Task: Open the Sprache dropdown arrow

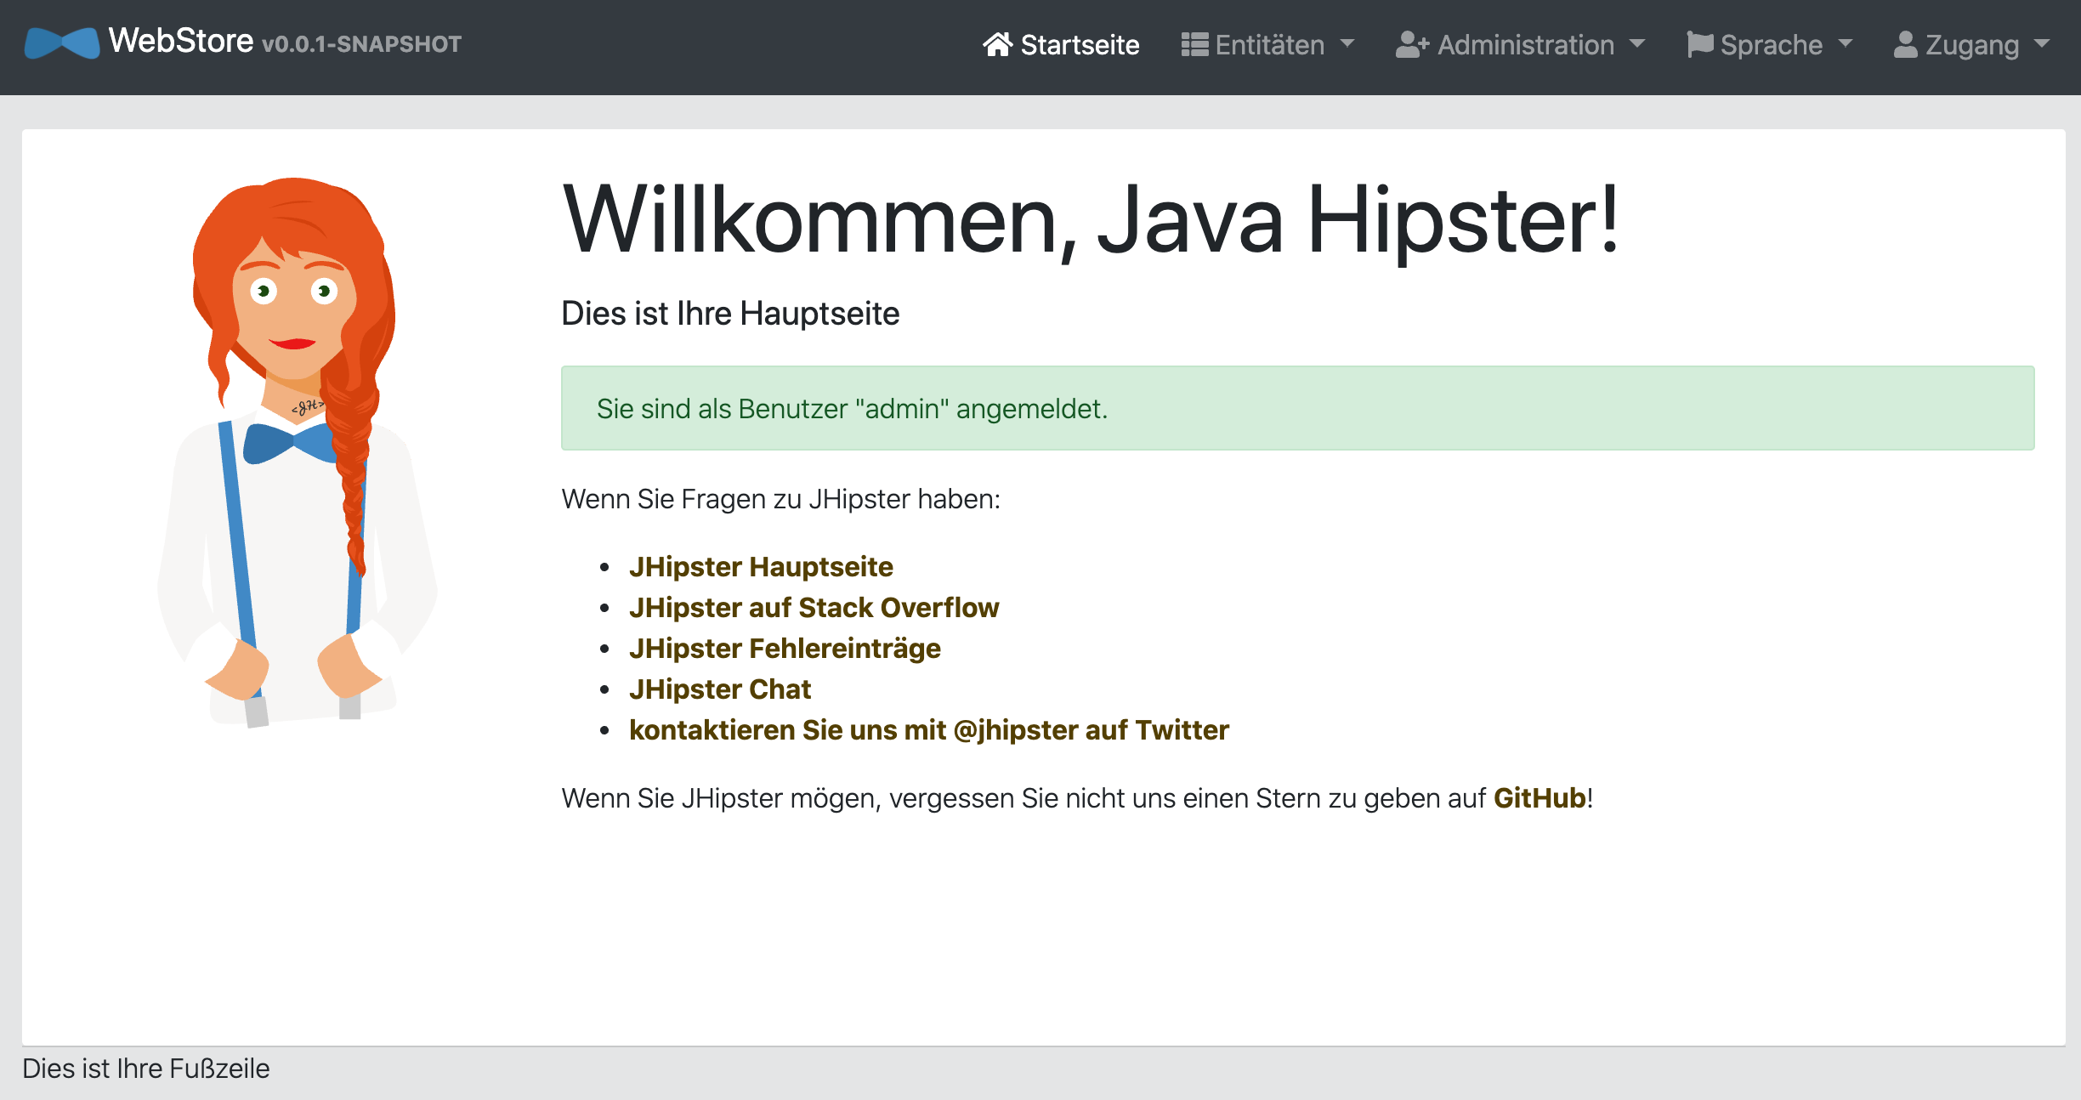Action: tap(1846, 43)
